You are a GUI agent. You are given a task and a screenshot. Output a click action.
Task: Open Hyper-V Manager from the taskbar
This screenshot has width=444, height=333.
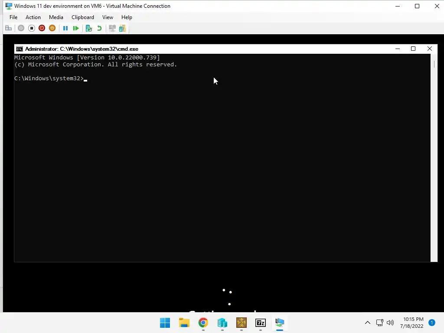tap(222, 323)
